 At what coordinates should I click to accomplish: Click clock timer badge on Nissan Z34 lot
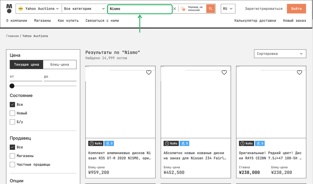coord(171,143)
